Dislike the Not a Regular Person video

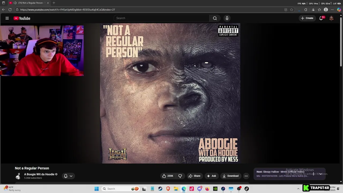tap(180, 176)
